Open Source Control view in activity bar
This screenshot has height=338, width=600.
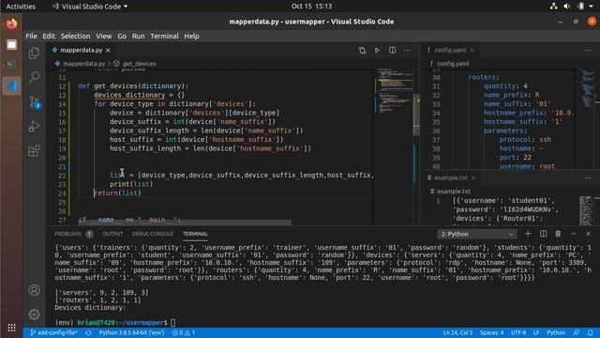pyautogui.click(x=34, y=102)
